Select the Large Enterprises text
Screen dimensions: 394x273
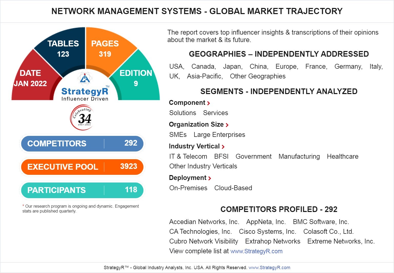[x=219, y=135]
